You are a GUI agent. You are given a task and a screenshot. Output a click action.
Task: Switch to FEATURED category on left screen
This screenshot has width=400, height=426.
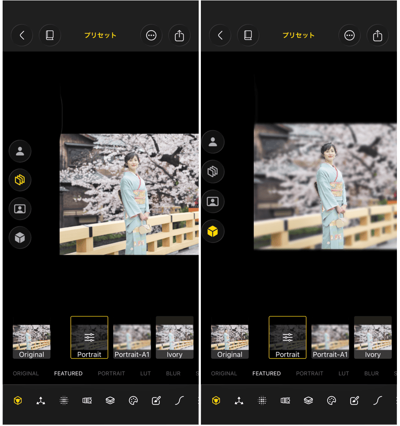pyautogui.click(x=68, y=374)
